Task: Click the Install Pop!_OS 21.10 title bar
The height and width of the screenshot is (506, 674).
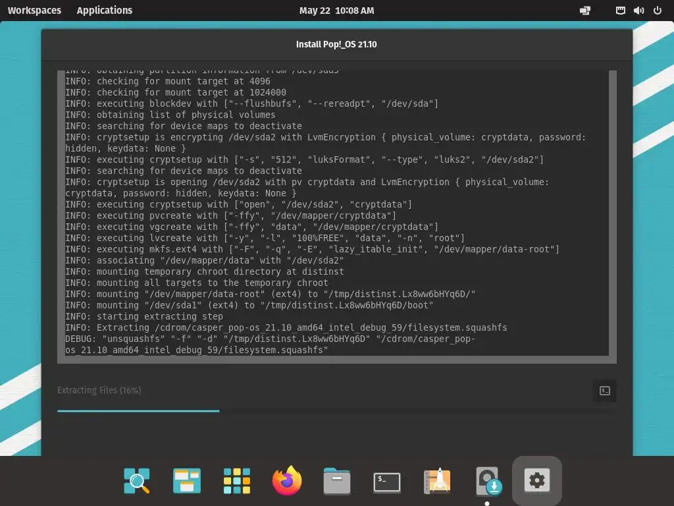Action: (336, 44)
